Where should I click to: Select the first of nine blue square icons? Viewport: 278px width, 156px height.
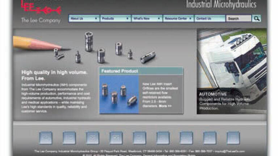(46, 138)
